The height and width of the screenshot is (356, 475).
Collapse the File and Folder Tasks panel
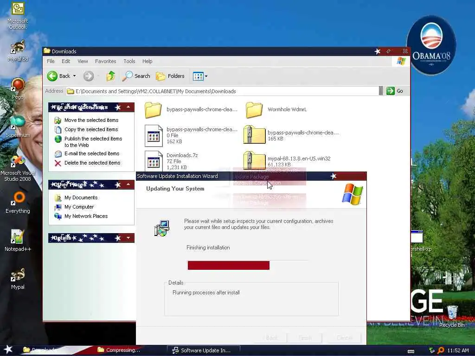pos(128,107)
